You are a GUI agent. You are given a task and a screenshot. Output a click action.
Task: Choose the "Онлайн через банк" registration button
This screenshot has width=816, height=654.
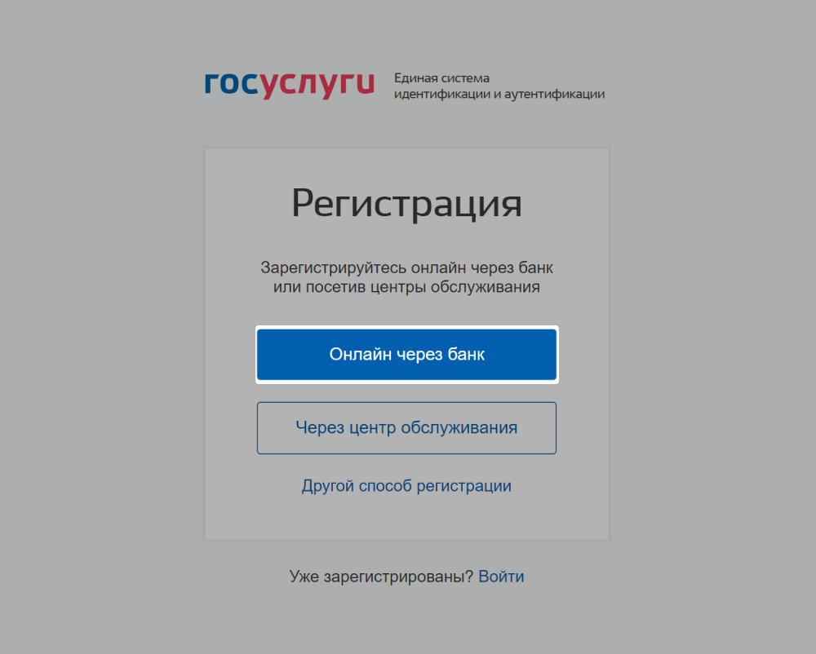point(406,355)
